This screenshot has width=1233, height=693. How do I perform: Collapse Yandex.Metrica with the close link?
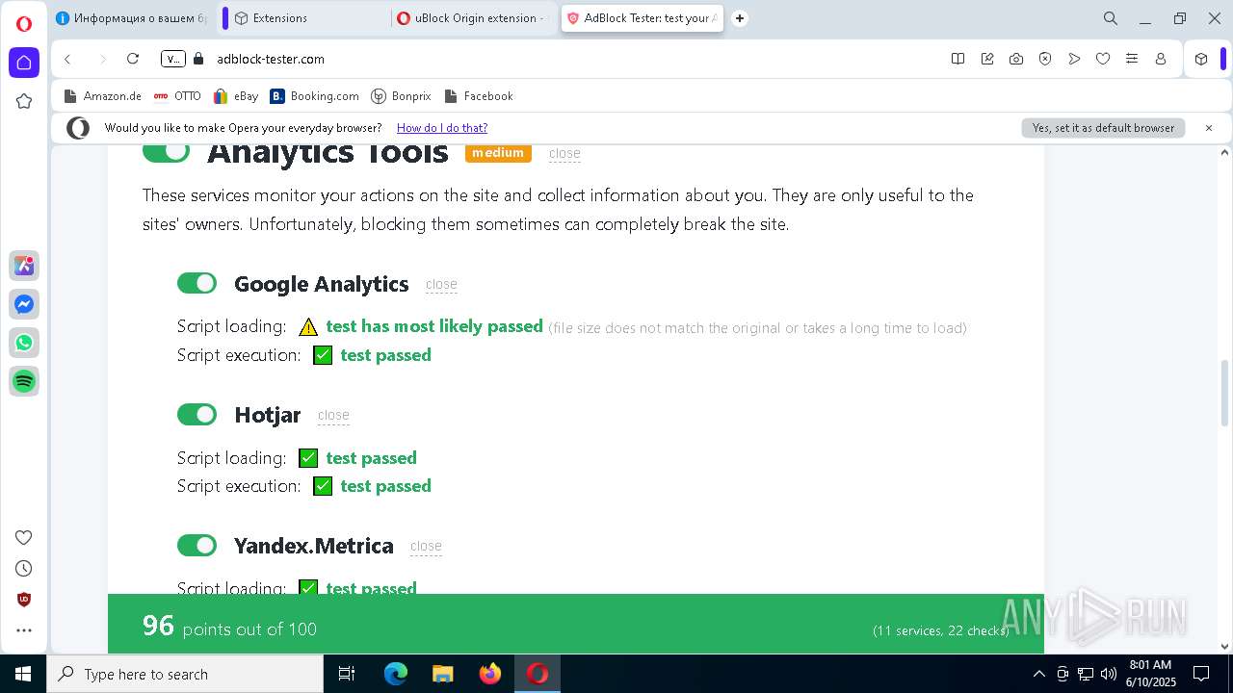click(x=426, y=546)
